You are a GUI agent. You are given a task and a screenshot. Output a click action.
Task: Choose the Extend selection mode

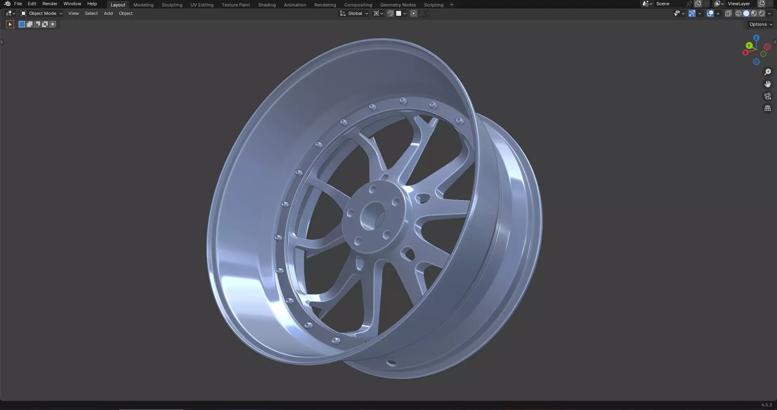[x=30, y=24]
